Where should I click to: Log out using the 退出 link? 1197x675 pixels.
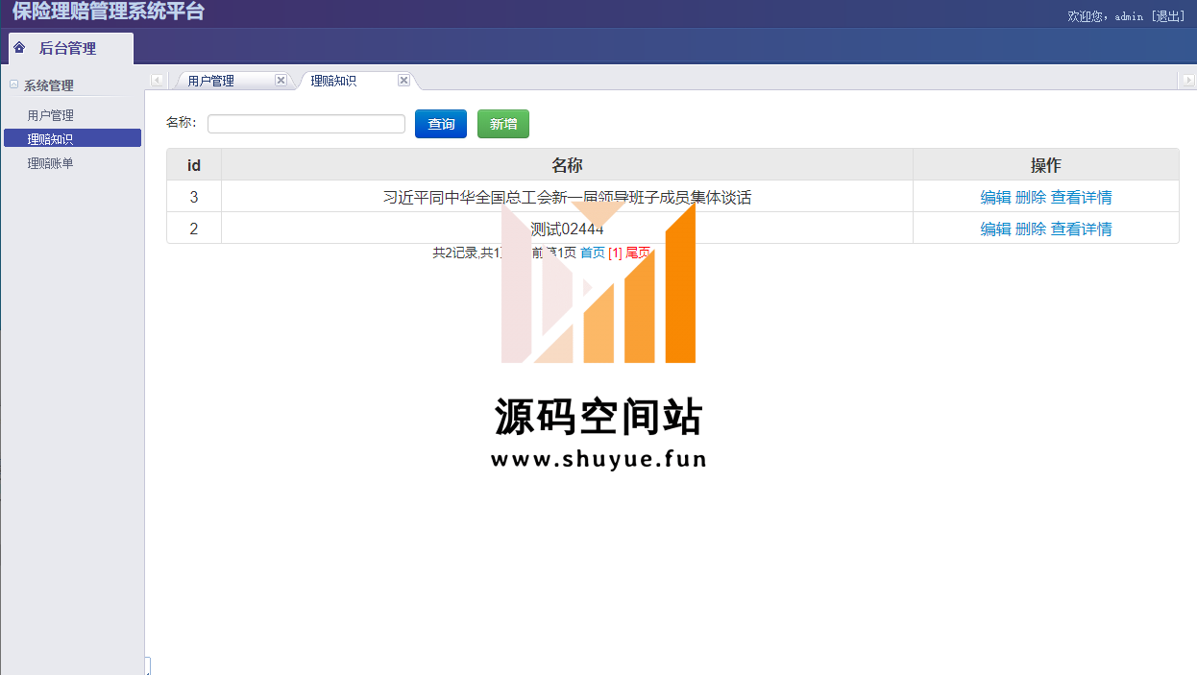[1168, 16]
